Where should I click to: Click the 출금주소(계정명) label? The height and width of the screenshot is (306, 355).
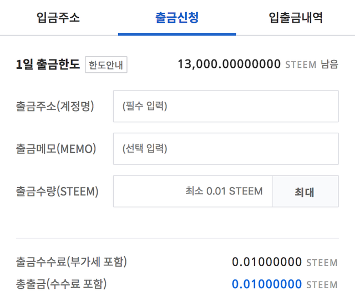[55, 106]
